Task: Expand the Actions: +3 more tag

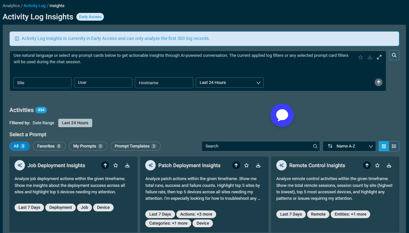Action: 196,214
